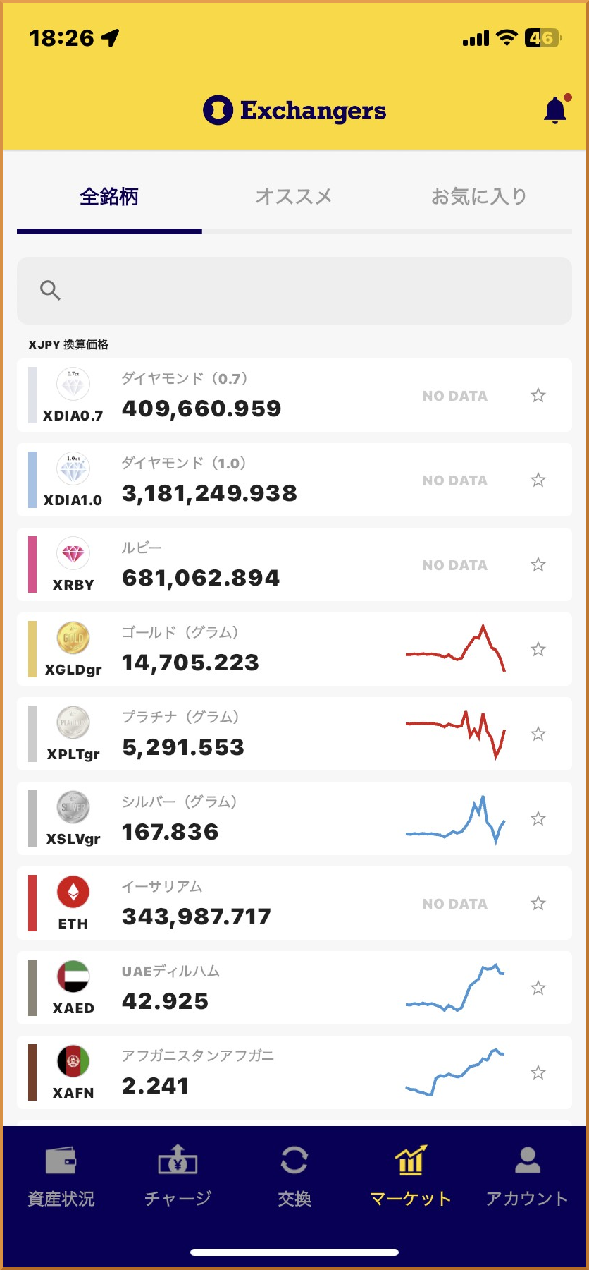Toggle favorite star for XAED
The height and width of the screenshot is (1270, 589).
pyautogui.click(x=538, y=988)
